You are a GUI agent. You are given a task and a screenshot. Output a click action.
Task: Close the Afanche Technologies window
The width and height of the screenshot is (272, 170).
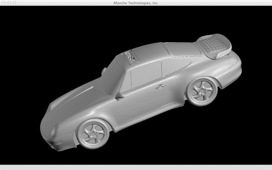click(x=4, y=3)
